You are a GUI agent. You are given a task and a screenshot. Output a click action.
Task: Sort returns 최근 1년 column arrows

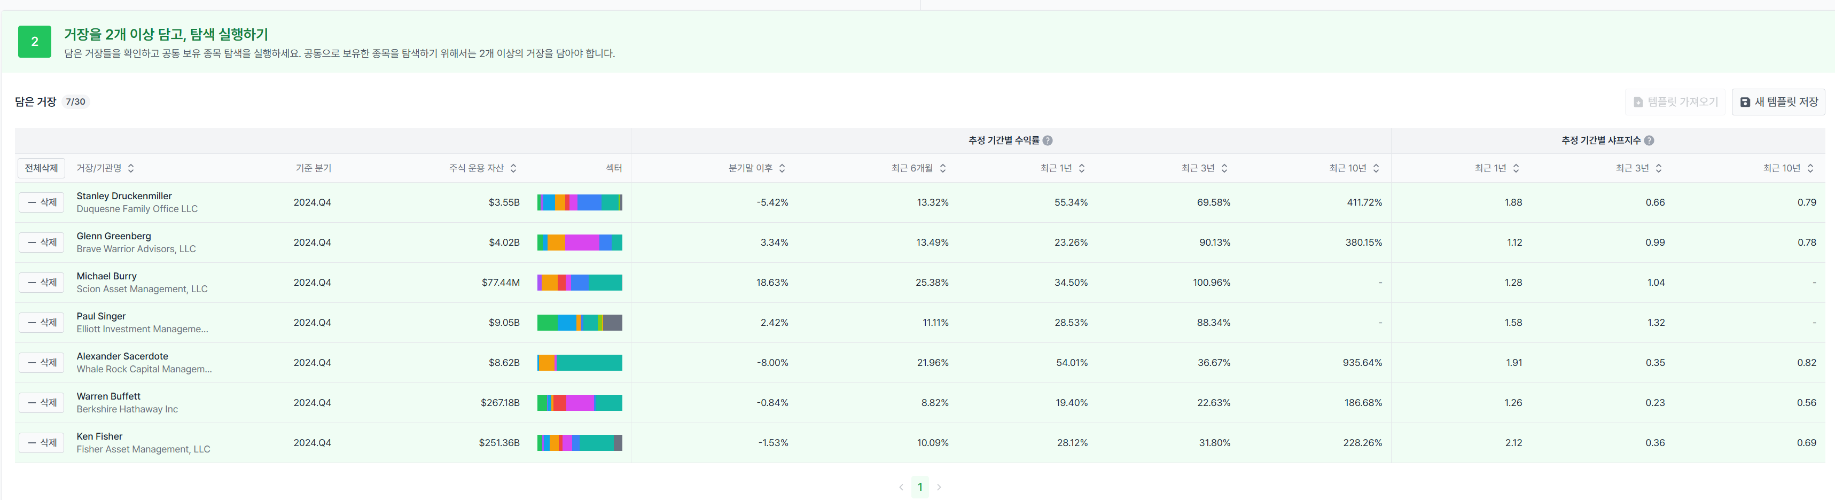[x=1081, y=169]
